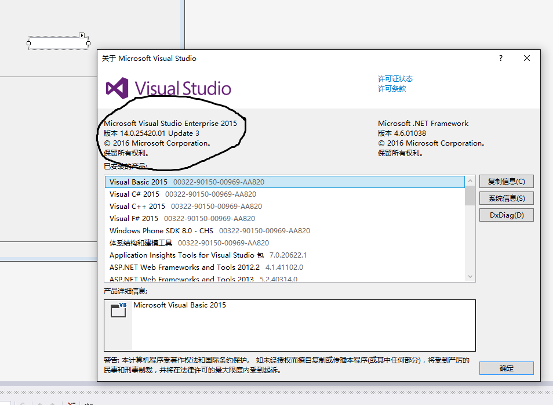The width and height of the screenshot is (553, 405).
Task: Open the 许可条款 link
Action: 392,89
